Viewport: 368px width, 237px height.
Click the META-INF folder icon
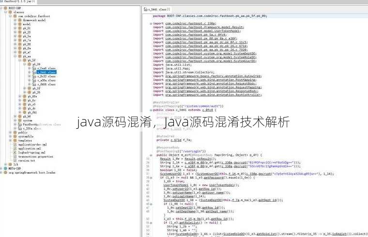click(5, 168)
